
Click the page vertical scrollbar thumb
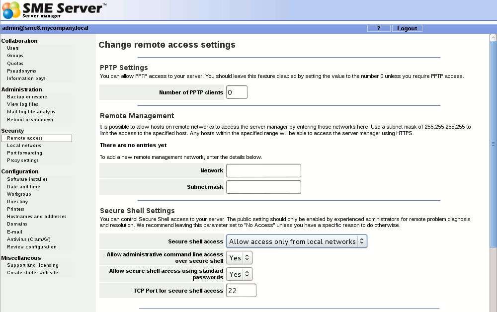(x=493, y=144)
